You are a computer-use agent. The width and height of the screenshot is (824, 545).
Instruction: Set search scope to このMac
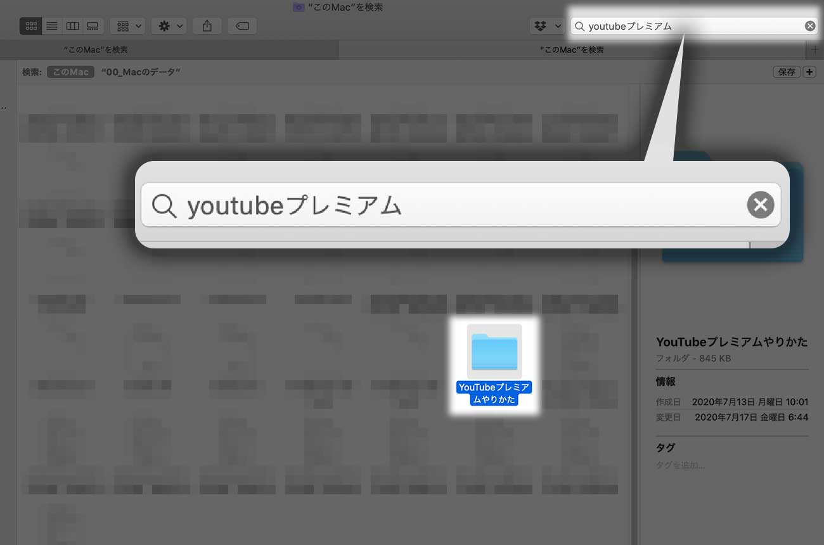click(70, 72)
